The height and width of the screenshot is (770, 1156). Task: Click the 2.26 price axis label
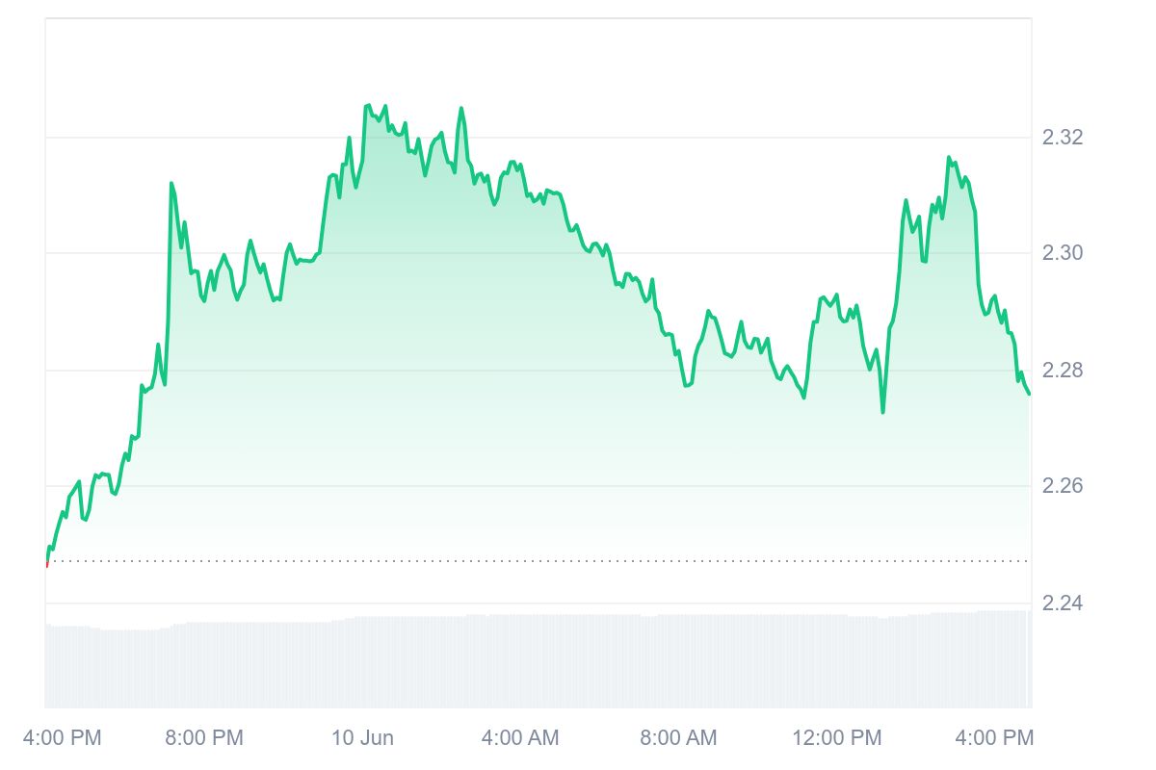pyautogui.click(x=1063, y=486)
